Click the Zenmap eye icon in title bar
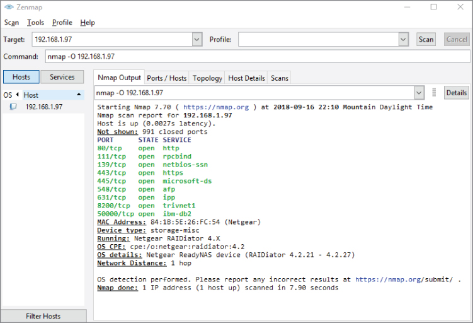473x323 pixels. click(9, 7)
